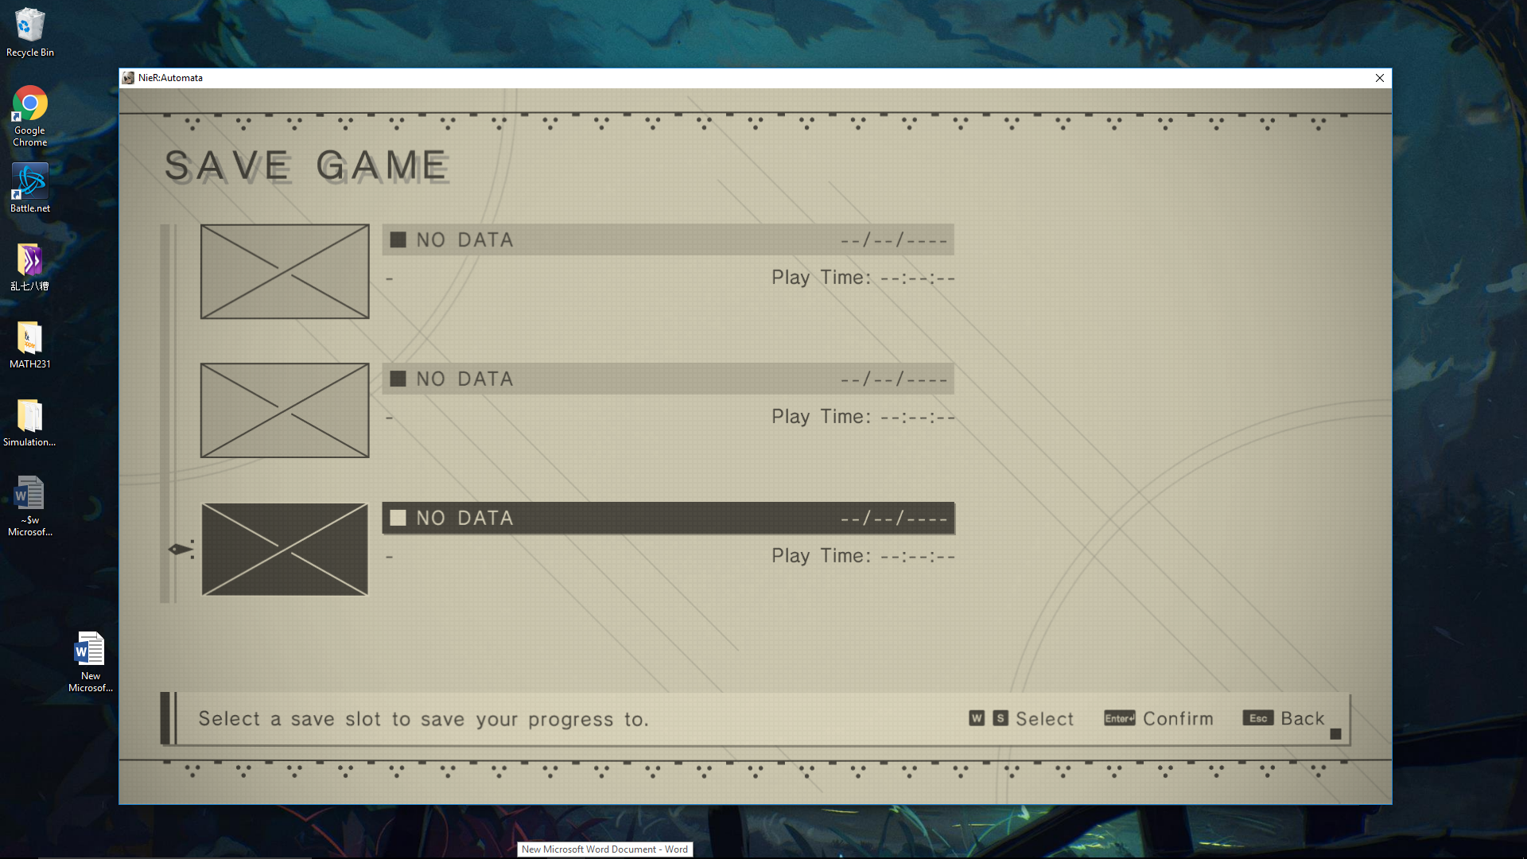Click the Esc key icon
Screen dimensions: 1527x859
pos(1258,718)
